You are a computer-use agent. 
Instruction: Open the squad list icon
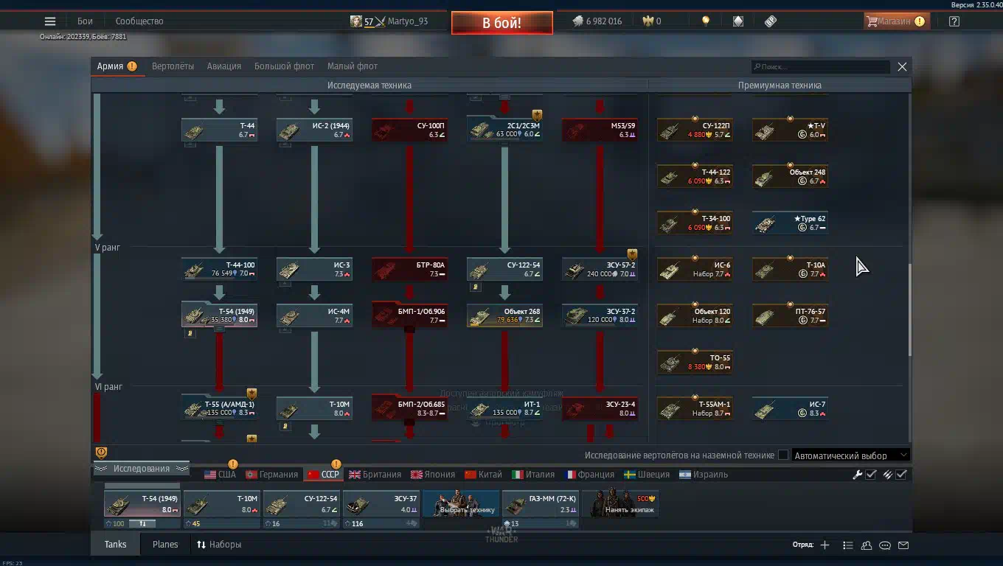(847, 545)
